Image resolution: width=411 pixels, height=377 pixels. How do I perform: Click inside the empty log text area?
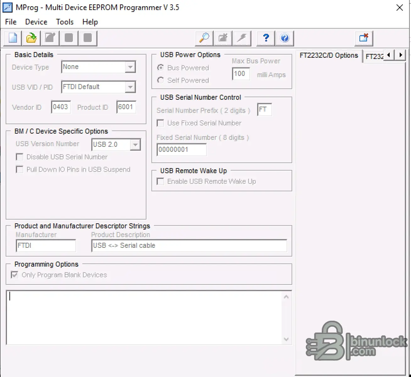coord(145,317)
